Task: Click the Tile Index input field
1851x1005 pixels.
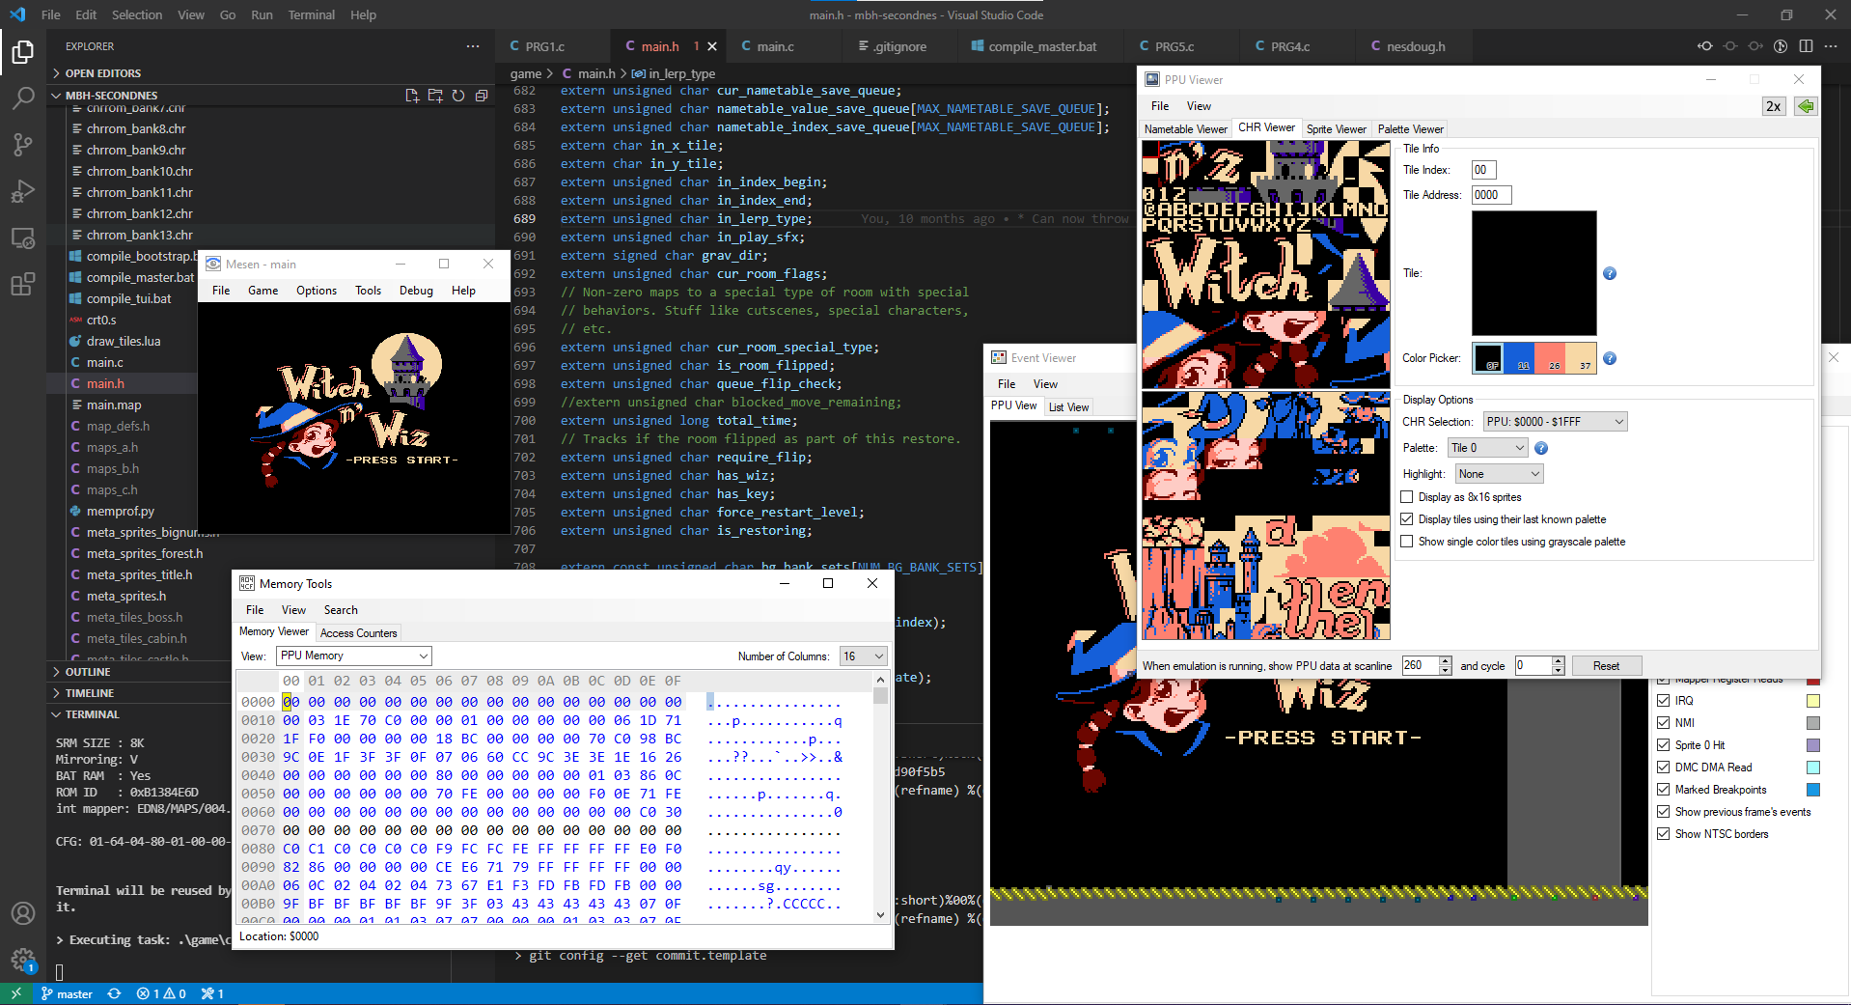Action: tap(1483, 170)
